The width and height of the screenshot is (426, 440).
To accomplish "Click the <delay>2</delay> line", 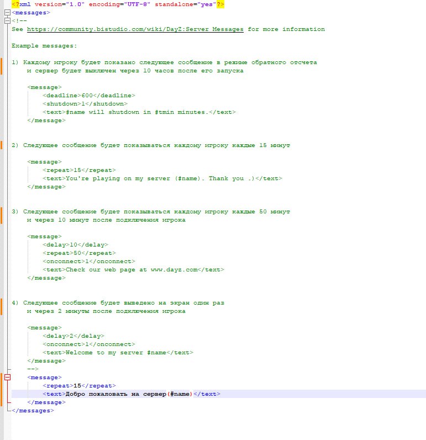I will pyautogui.click(x=73, y=336).
